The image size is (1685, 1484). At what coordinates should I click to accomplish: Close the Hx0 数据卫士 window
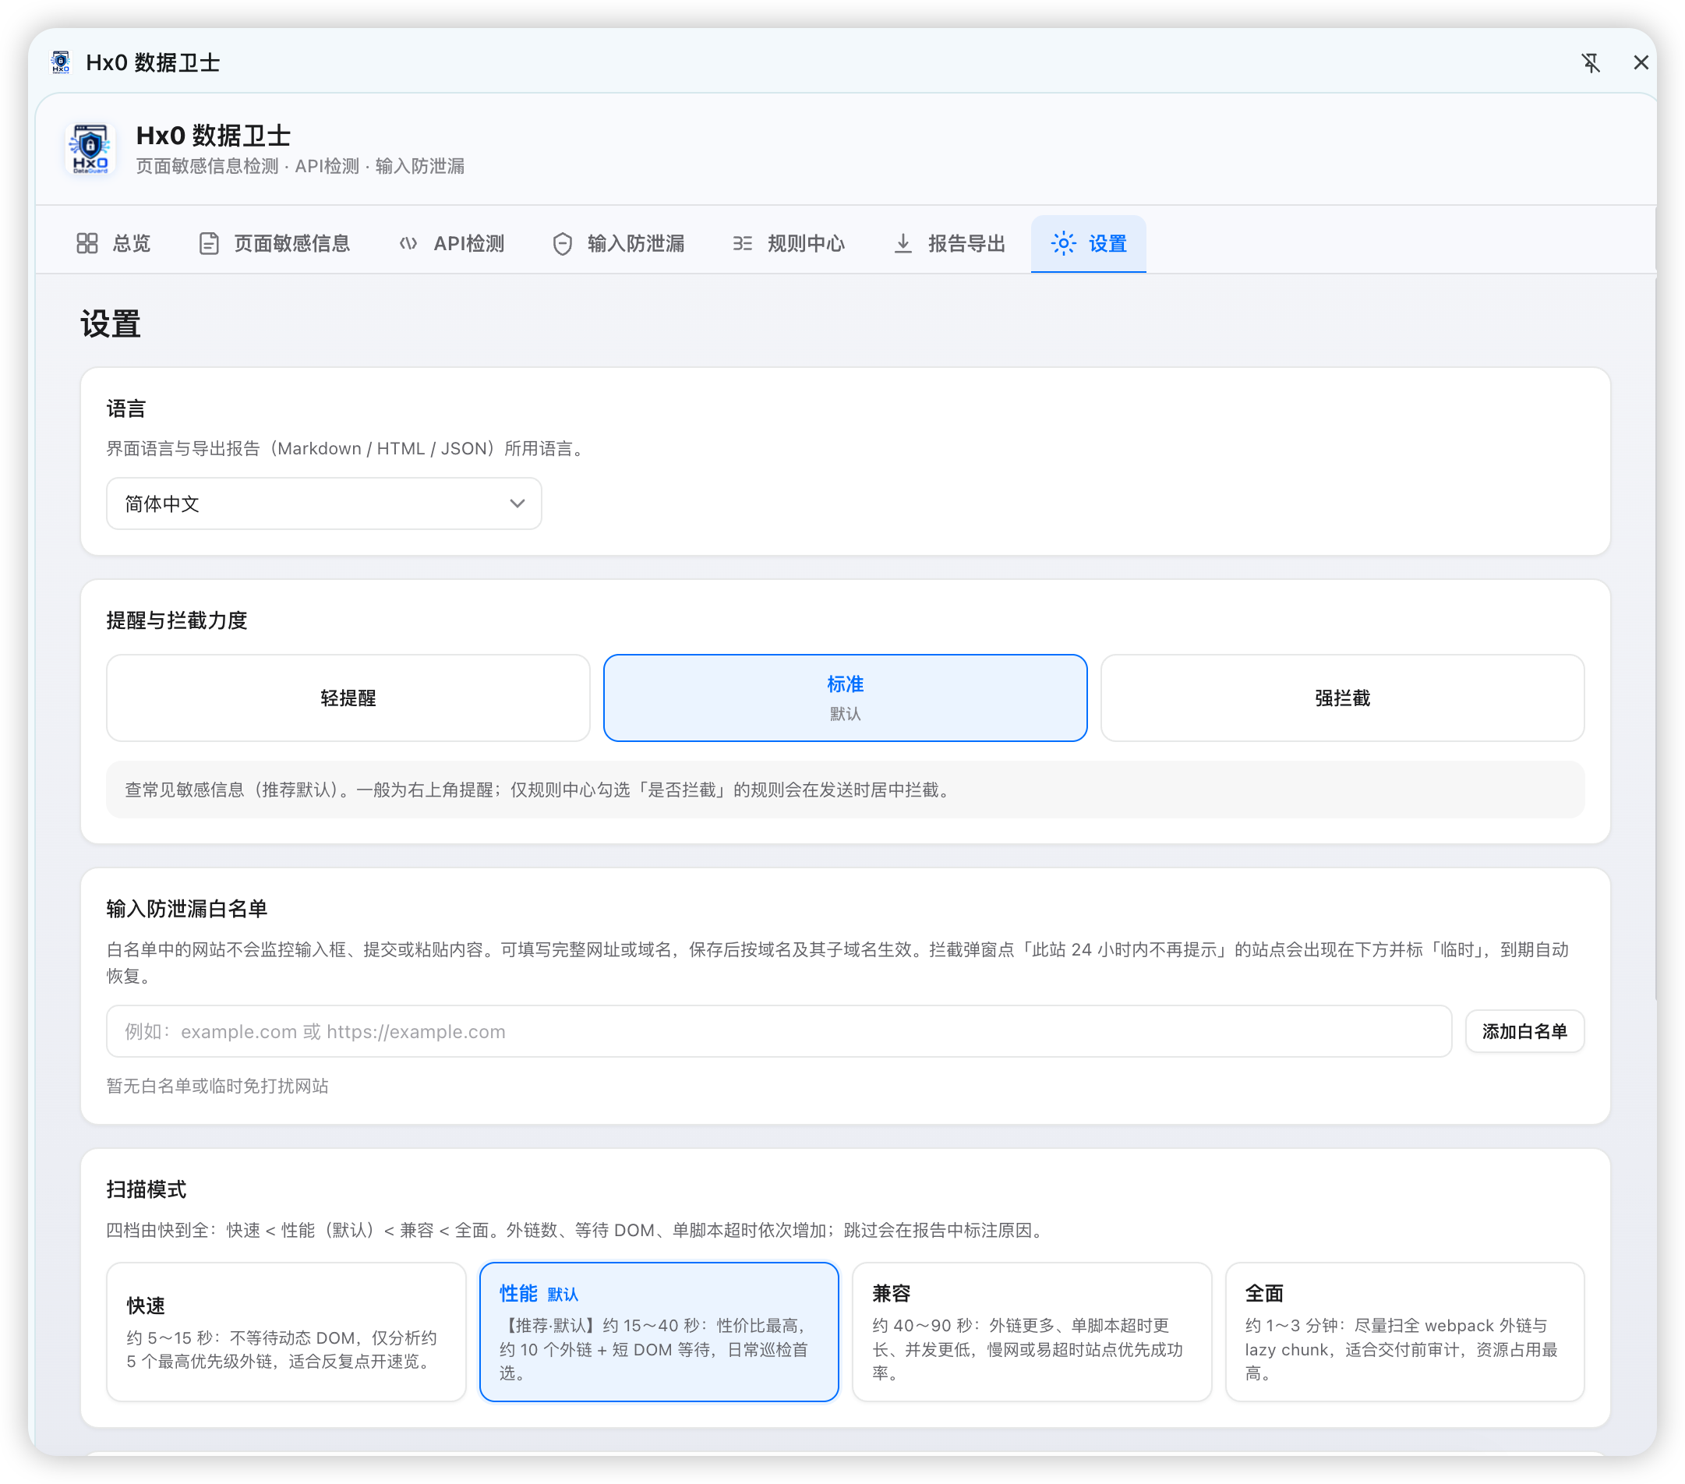(1641, 62)
